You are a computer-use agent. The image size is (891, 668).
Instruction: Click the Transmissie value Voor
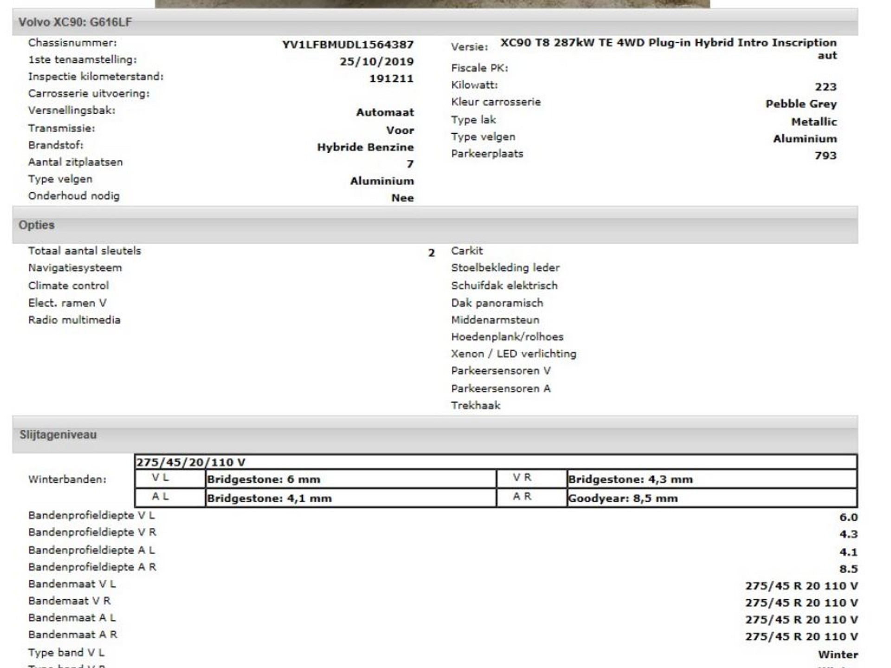[x=400, y=130]
